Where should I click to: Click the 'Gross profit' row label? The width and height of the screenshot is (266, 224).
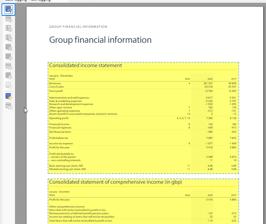coord(56,91)
